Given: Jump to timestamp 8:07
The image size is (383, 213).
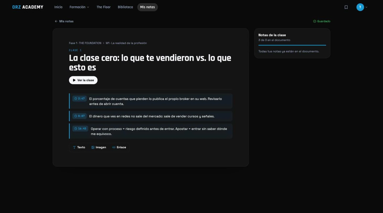Looking at the screenshot, I should pos(79,116).
